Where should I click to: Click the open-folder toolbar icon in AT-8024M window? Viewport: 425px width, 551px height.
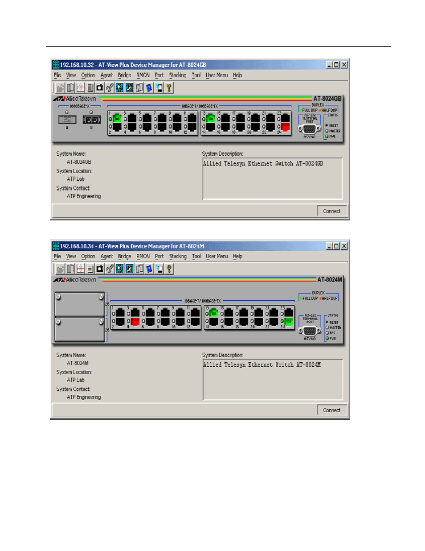[x=61, y=269]
